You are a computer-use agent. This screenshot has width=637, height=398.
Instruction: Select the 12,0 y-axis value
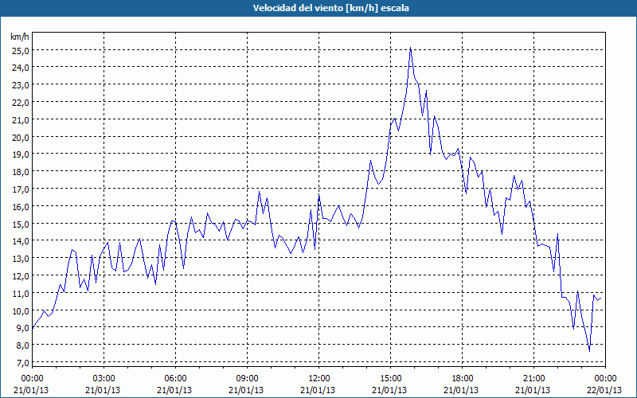pyautogui.click(x=21, y=276)
